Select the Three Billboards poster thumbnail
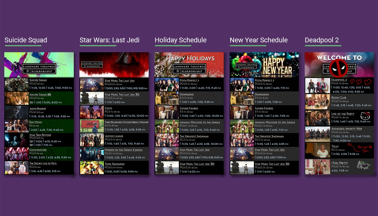 tap(92, 126)
